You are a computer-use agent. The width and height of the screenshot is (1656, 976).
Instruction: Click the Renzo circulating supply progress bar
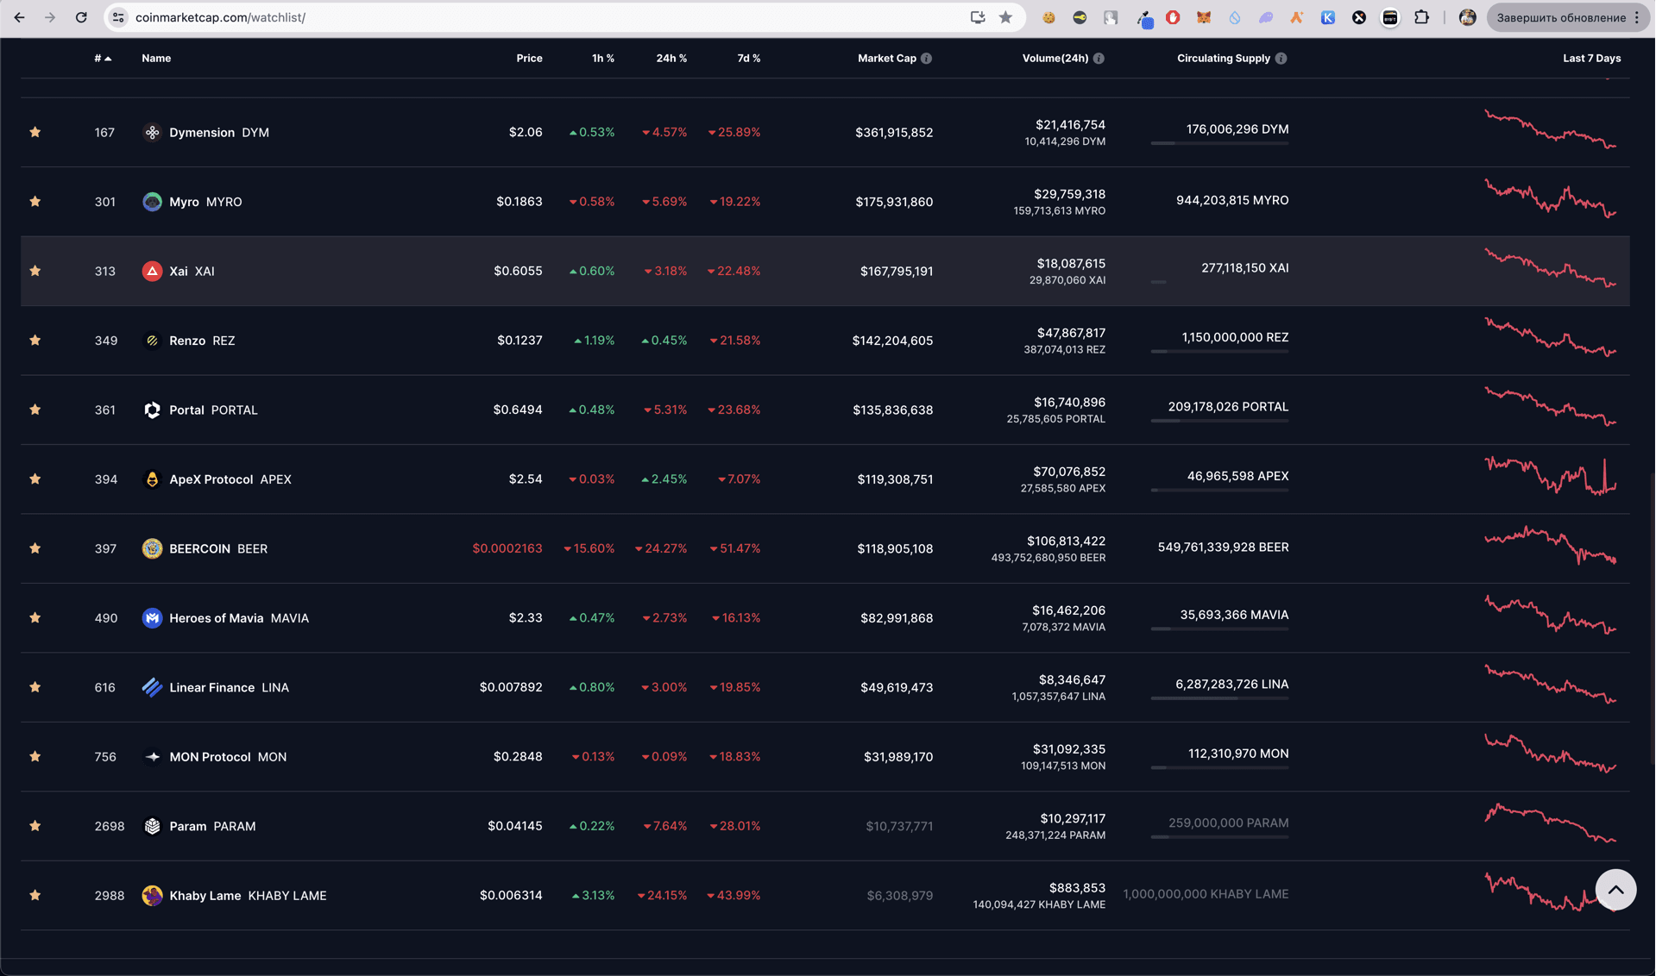[x=1218, y=352]
